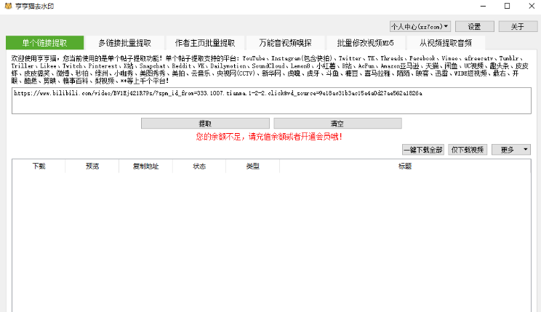541x312 pixels.
Task: Expand the 更多 dropdown menu
Action: tap(511, 149)
